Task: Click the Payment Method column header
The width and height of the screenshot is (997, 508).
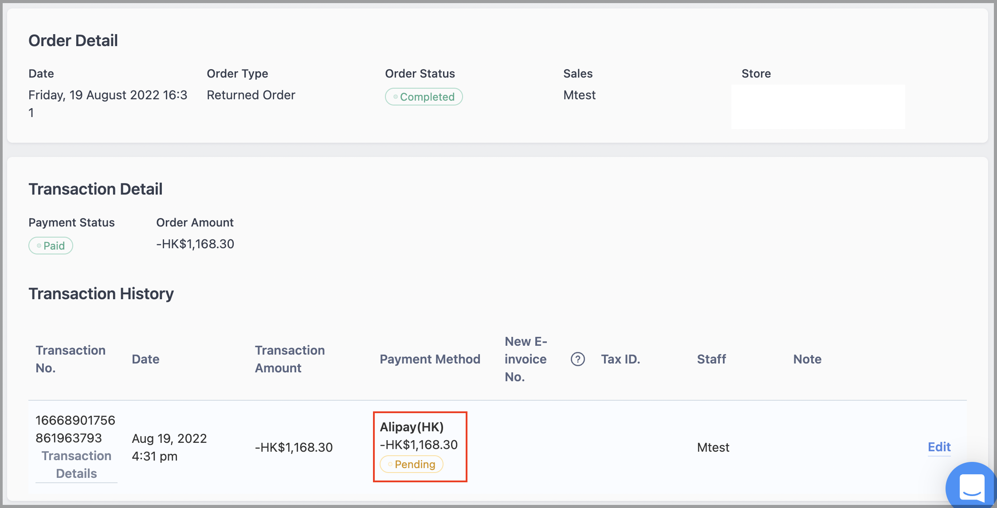Action: 430,359
